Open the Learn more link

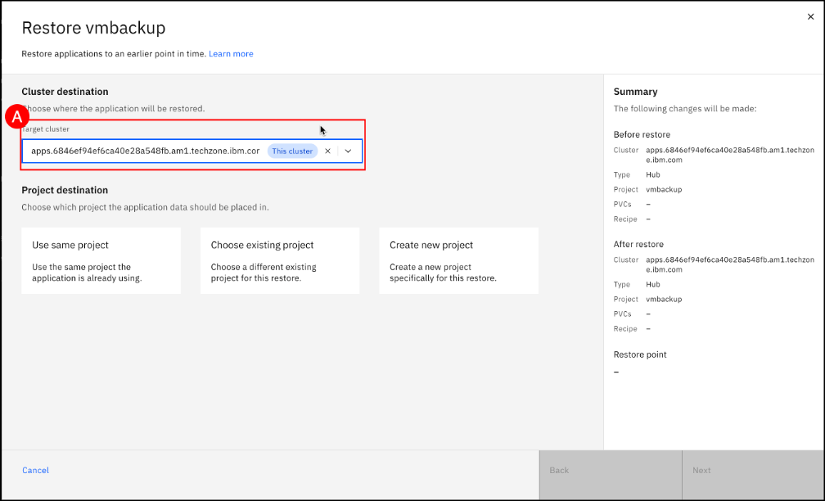click(x=231, y=54)
